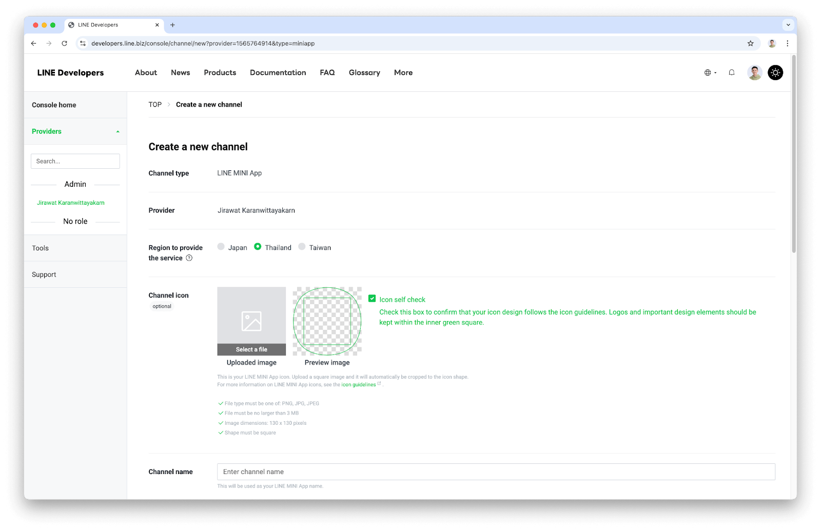The width and height of the screenshot is (821, 531).
Task: Click the Channel name input field
Action: pos(496,472)
